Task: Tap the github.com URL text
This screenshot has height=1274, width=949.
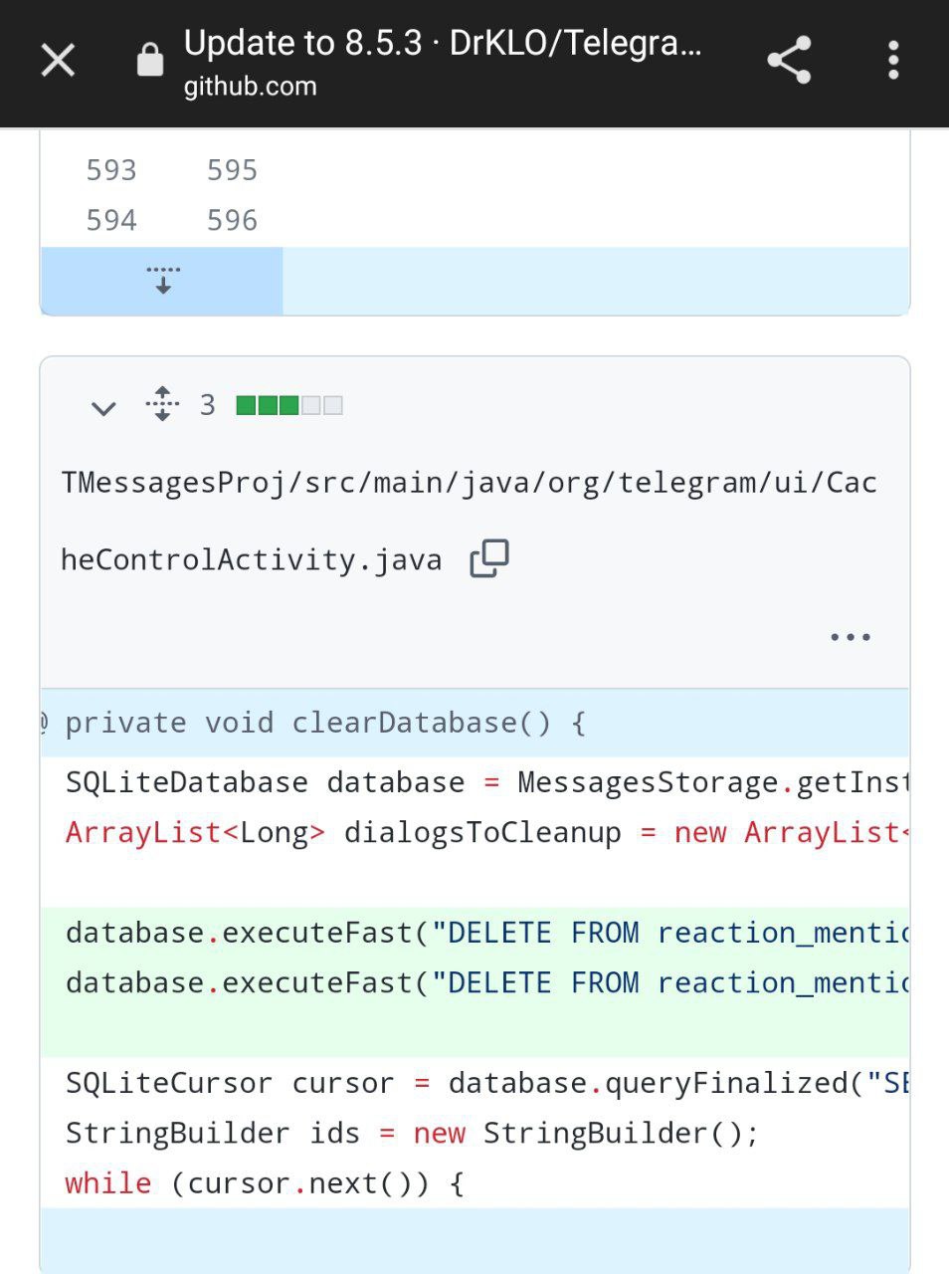Action: (250, 87)
